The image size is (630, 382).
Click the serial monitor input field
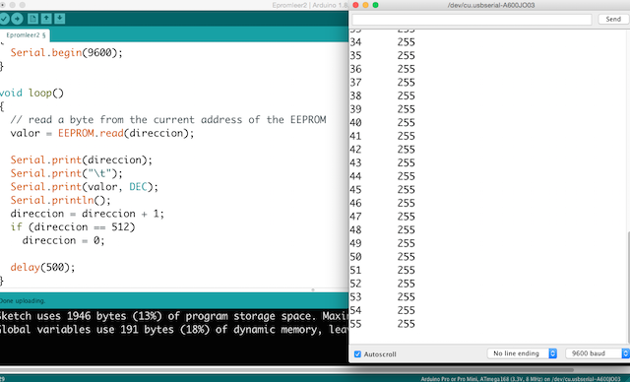[472, 20]
